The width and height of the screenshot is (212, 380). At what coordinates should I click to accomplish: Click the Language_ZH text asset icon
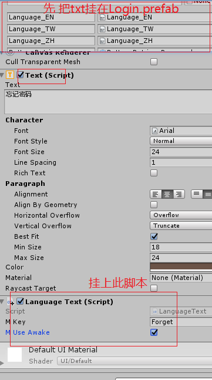[103, 41]
